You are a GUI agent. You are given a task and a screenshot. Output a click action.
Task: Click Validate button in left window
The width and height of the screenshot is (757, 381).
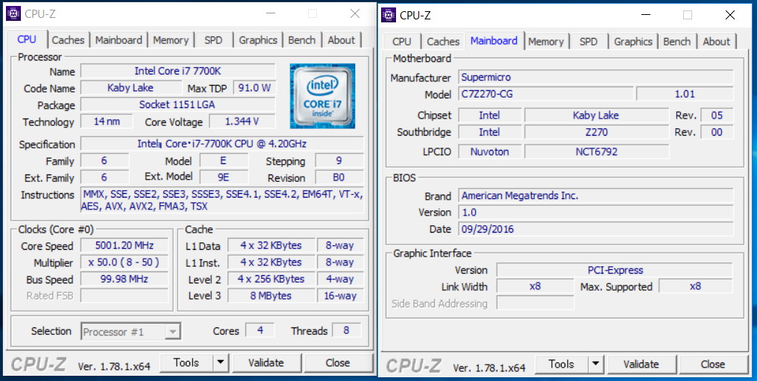pyautogui.click(x=266, y=362)
